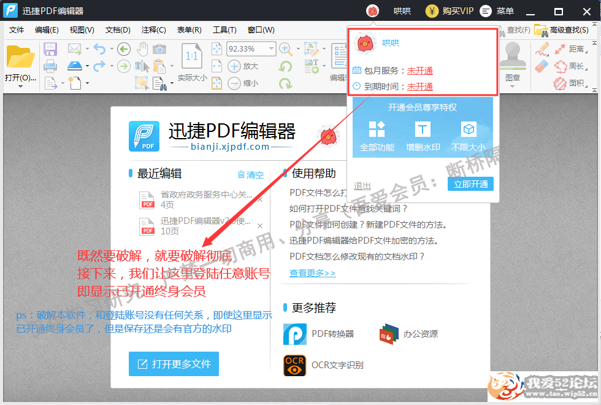The width and height of the screenshot is (601, 405).
Task: Click the new document icon with star
Action: (x=75, y=82)
